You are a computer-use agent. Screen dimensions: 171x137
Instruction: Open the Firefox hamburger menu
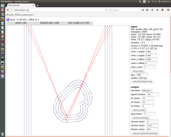[x=168, y=10]
